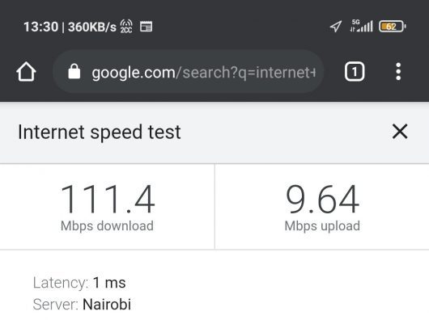Screen dimensions: 429x320
Task: Tap the Mbps upload label
Action: tap(322, 226)
